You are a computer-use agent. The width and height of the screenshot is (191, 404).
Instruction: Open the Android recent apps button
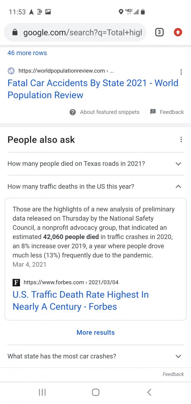[x=42, y=392]
